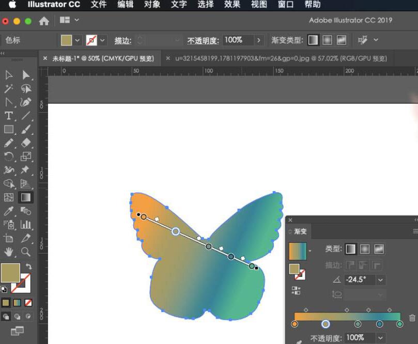Delete selected gradient stop via trash icon
The width and height of the screenshot is (418, 344).
tap(412, 317)
